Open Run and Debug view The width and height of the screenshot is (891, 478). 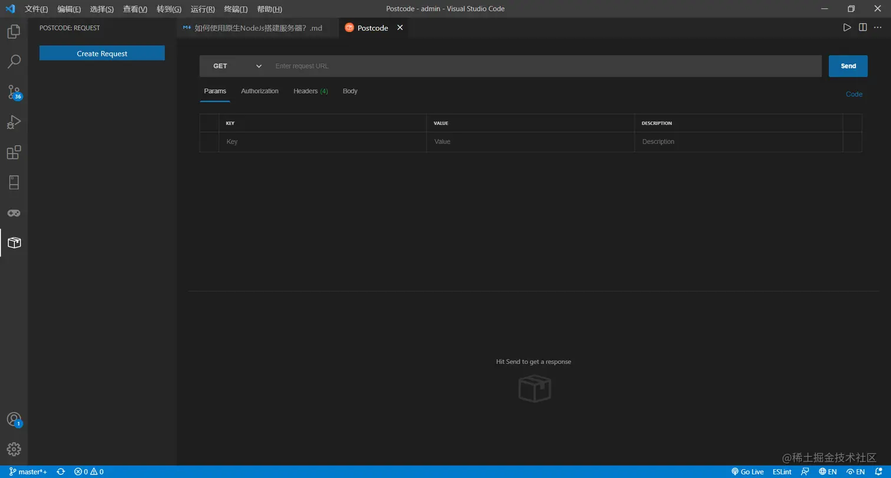coord(14,122)
